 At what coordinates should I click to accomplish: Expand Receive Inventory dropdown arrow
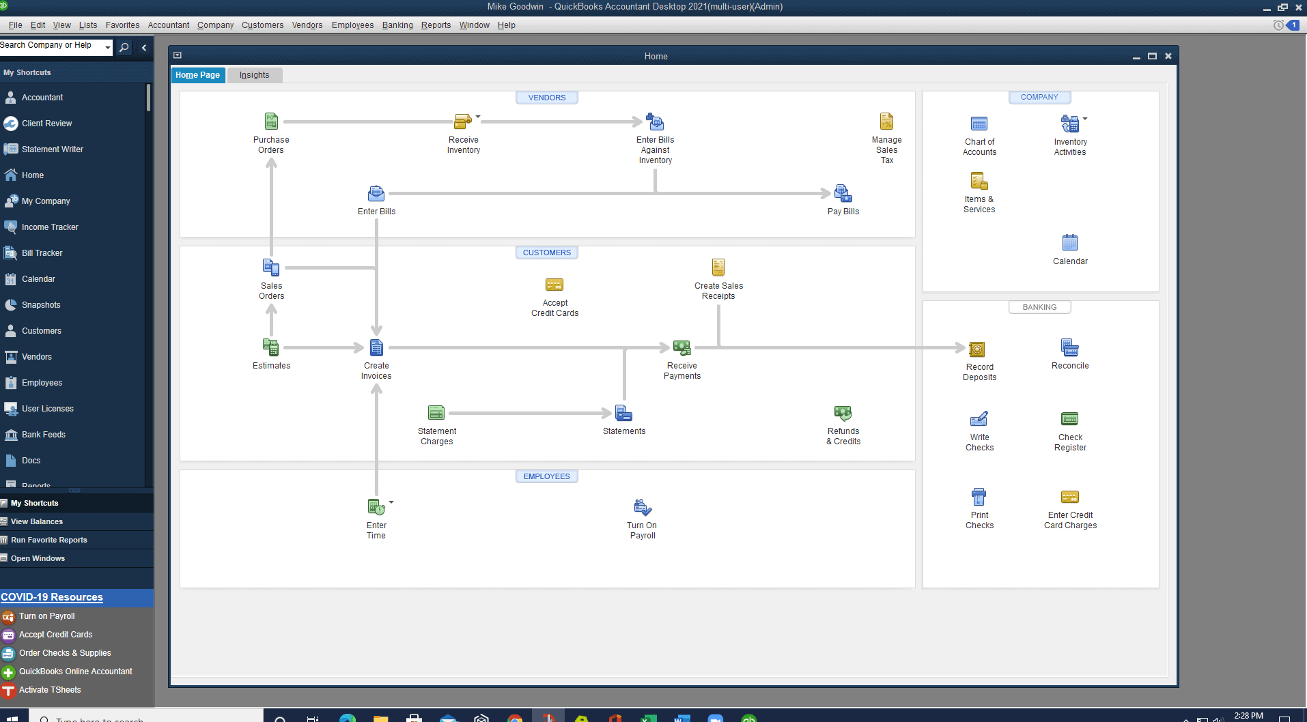tap(478, 117)
